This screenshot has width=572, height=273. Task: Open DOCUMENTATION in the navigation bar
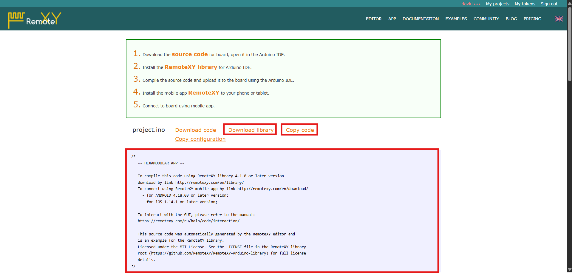[421, 19]
